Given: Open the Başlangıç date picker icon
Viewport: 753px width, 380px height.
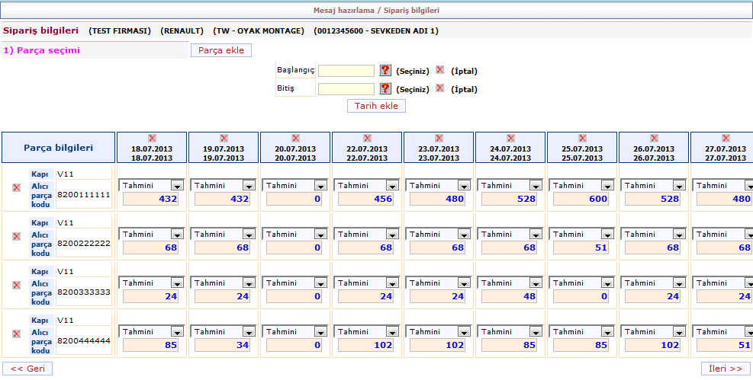Looking at the screenshot, I should 385,70.
